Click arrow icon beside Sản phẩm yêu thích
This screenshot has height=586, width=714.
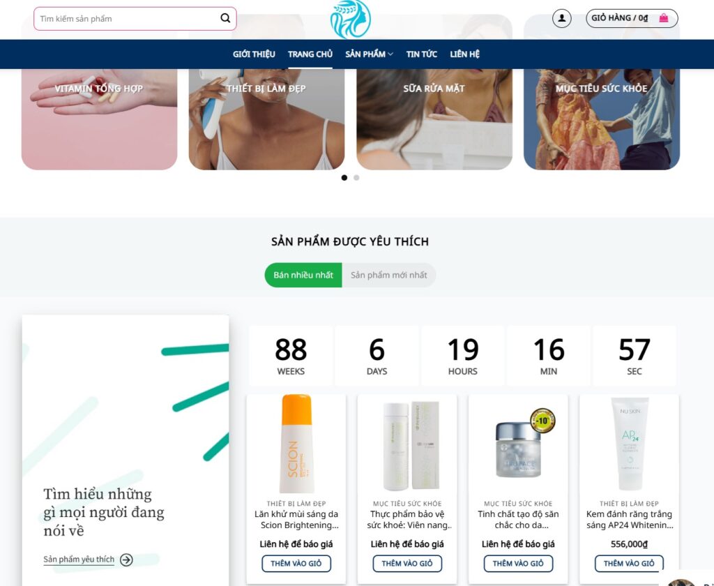[126, 559]
